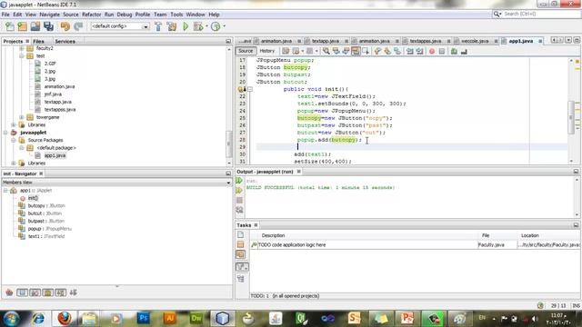Expand the towergame package node
The width and height of the screenshot is (582, 327).
22,117
